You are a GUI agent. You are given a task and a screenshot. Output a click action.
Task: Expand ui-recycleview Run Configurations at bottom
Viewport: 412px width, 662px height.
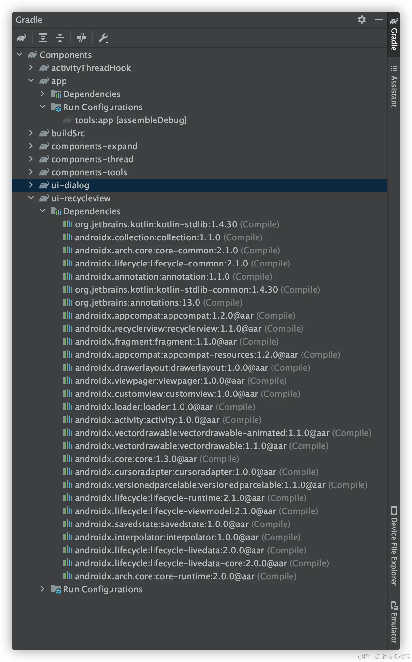[43, 589]
